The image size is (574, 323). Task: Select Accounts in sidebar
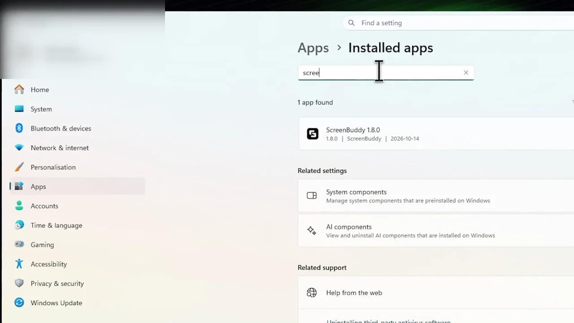pos(77,205)
